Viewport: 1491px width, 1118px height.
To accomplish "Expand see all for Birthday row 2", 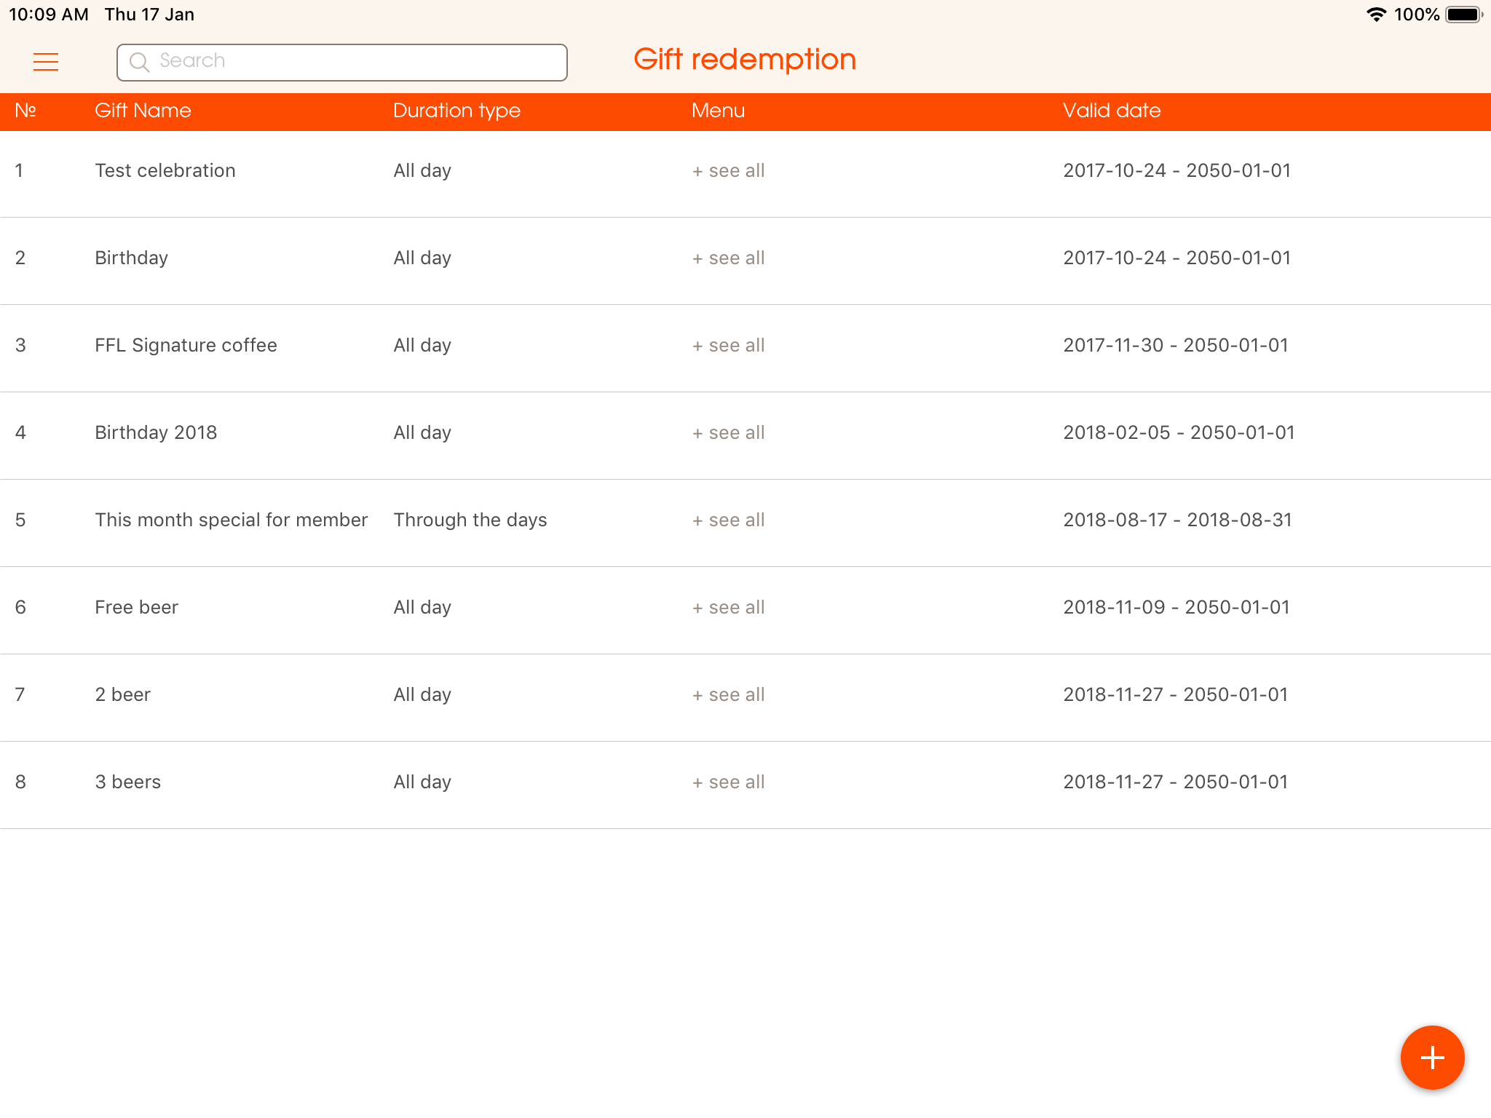I will pos(728,258).
